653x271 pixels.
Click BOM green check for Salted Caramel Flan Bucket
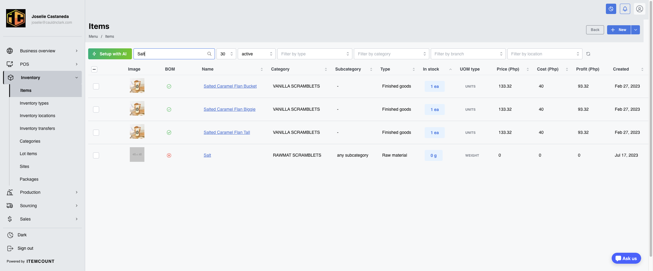[169, 86]
